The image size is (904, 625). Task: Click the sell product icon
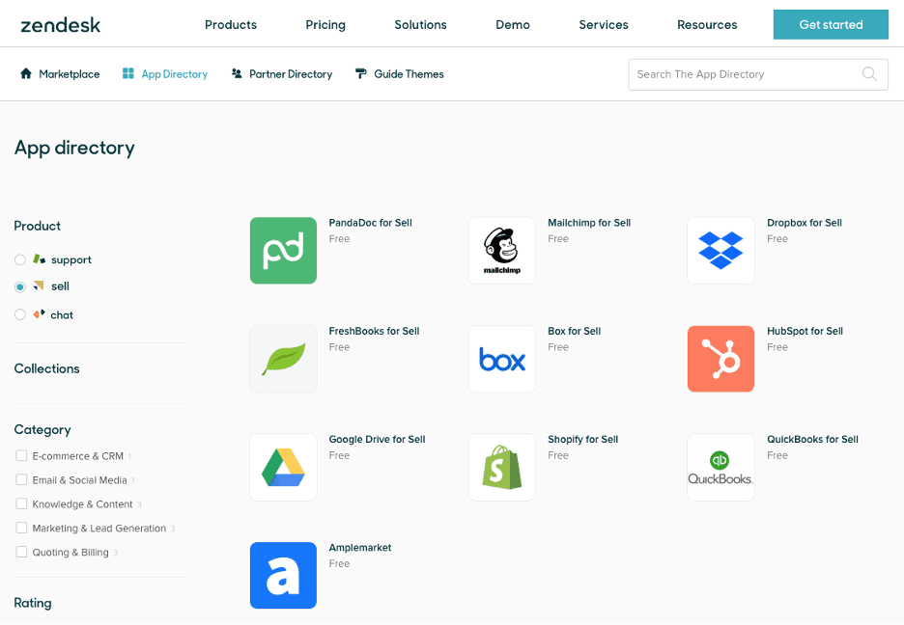pyautogui.click(x=39, y=285)
